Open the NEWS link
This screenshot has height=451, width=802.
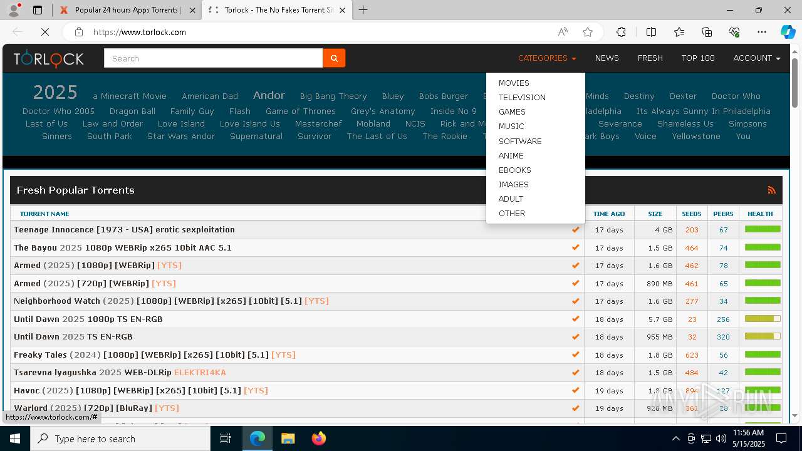(x=607, y=58)
